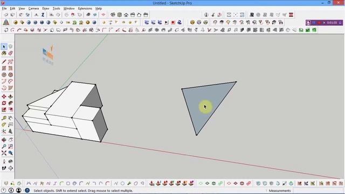This screenshot has height=194, width=345.
Task: Pick the Push/Pull tool
Action: pyautogui.click(x=10, y=96)
